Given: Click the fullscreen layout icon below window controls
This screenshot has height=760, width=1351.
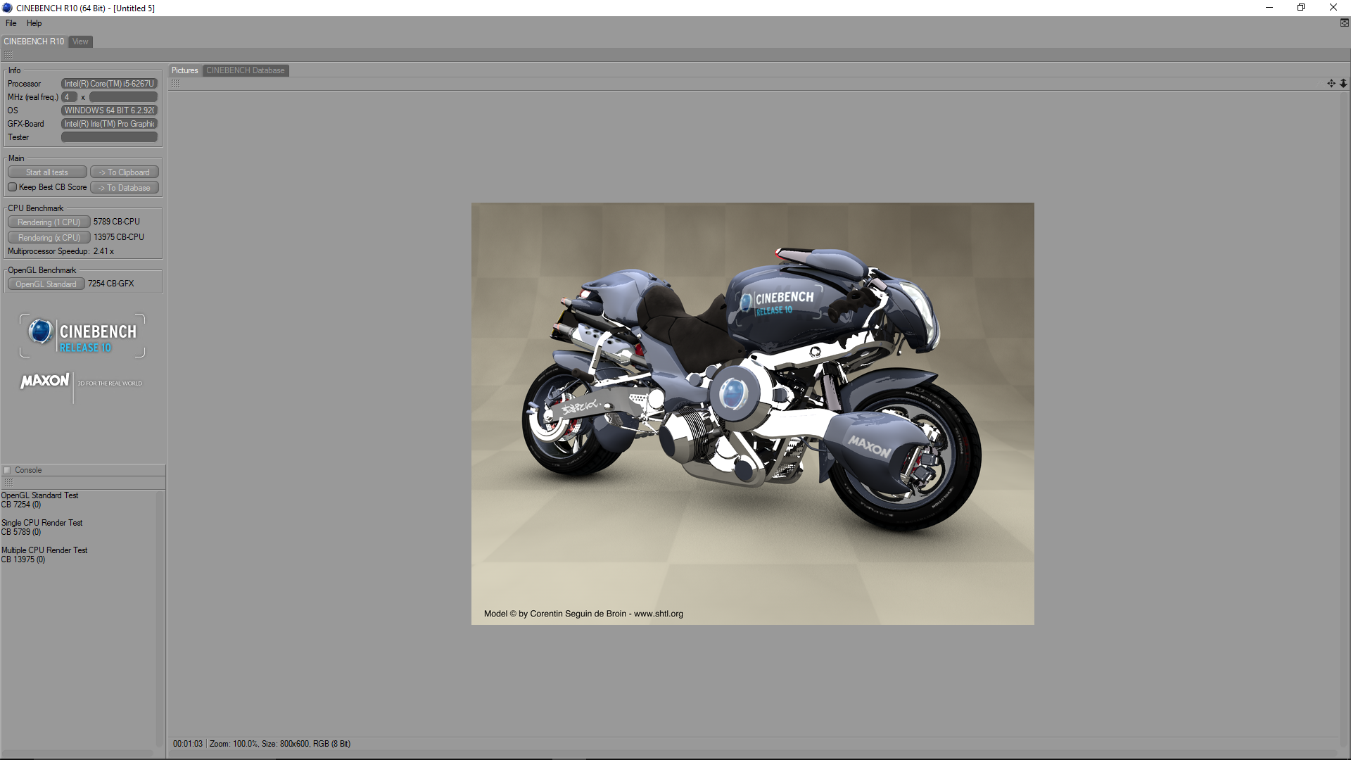Looking at the screenshot, I should tap(1344, 23).
